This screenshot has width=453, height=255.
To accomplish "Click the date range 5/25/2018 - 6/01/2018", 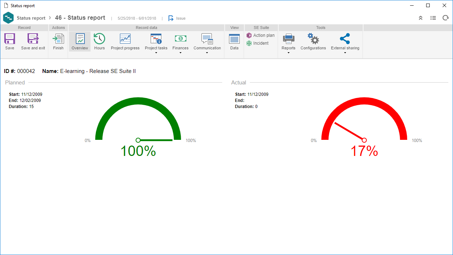I will coord(137,18).
